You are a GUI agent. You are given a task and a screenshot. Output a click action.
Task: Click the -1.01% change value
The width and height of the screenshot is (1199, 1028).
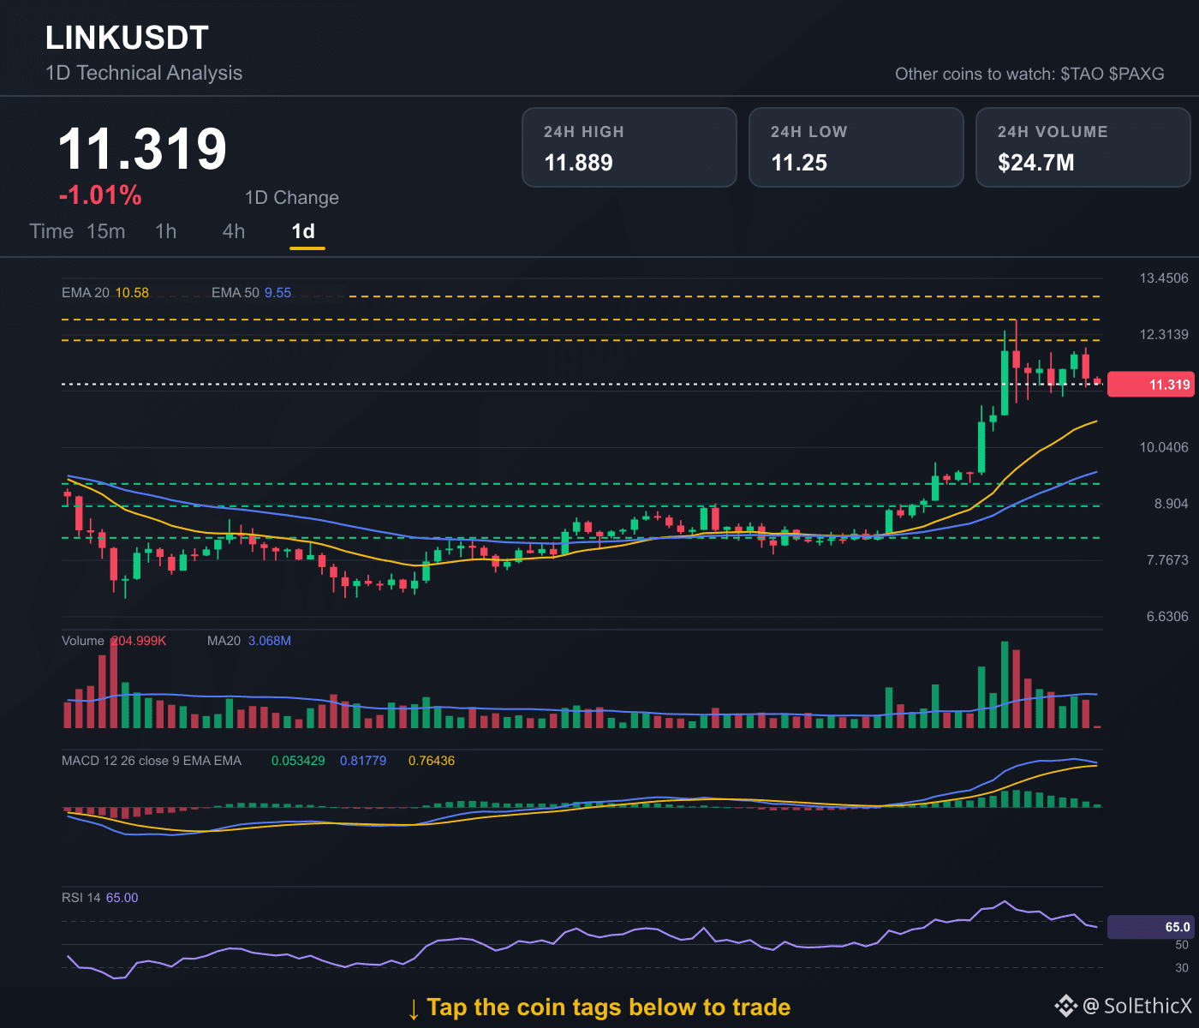(100, 195)
